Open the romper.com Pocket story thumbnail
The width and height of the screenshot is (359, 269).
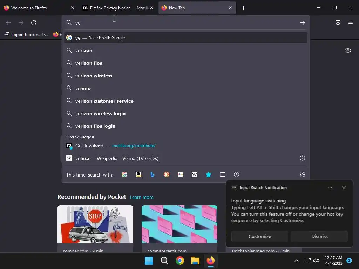tap(95, 224)
